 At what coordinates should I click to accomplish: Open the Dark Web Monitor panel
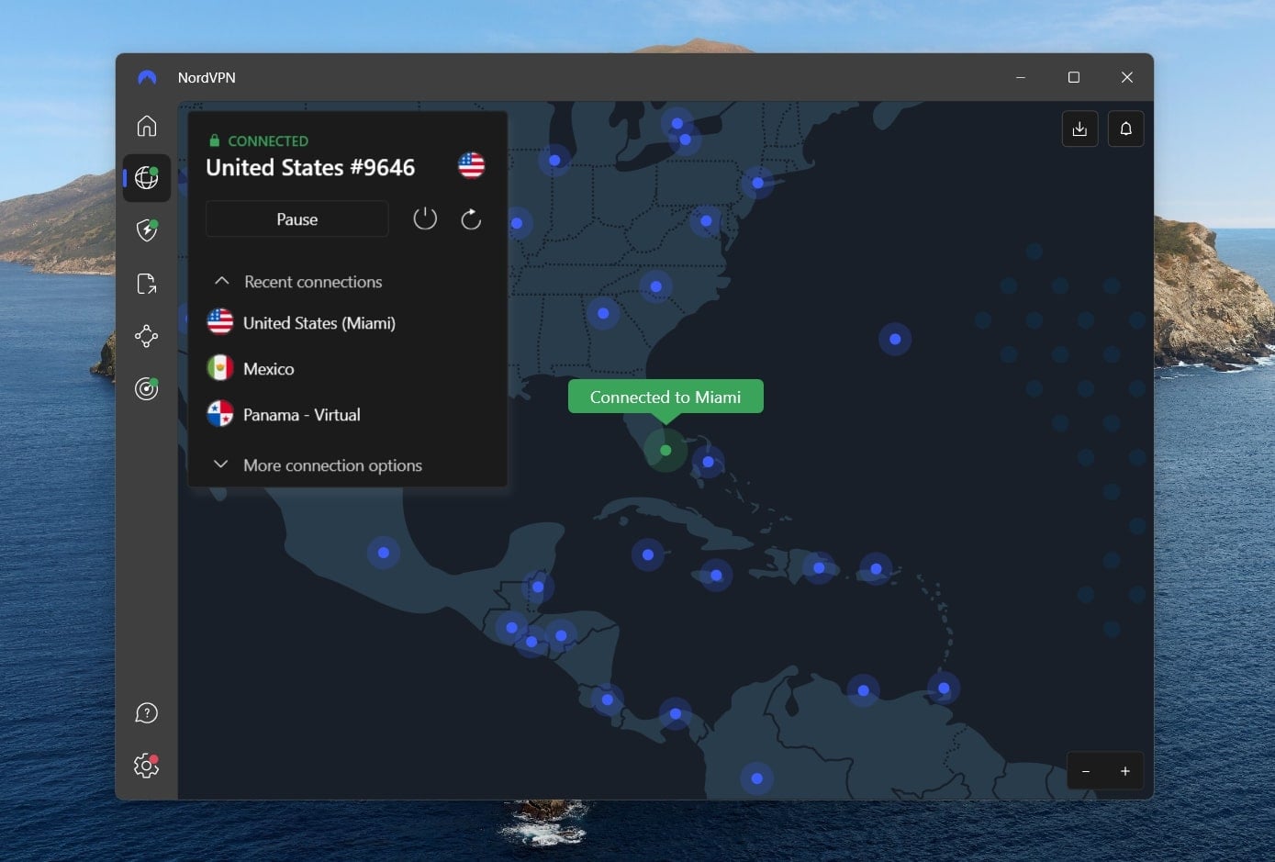[x=146, y=388]
